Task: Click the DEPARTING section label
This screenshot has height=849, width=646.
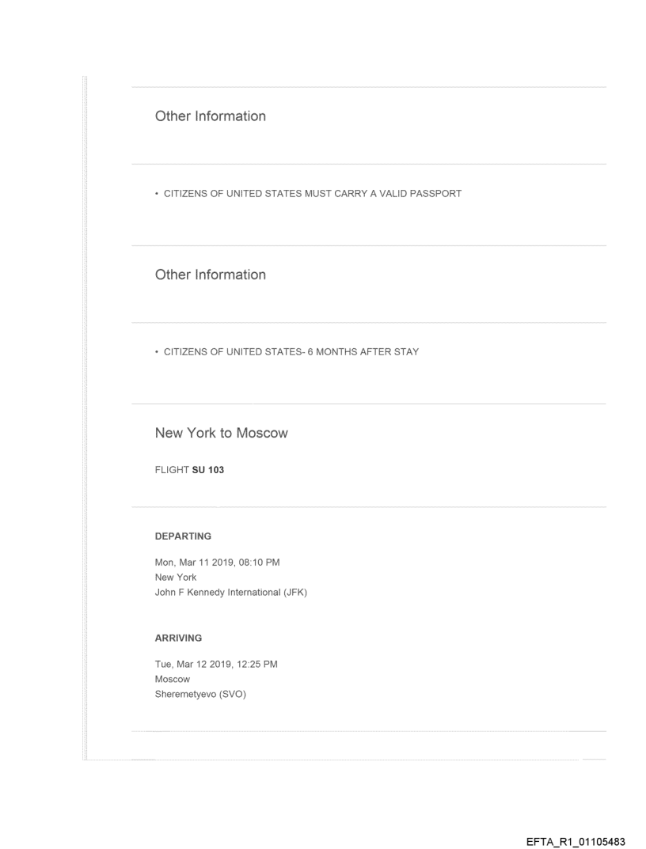Action: click(183, 536)
